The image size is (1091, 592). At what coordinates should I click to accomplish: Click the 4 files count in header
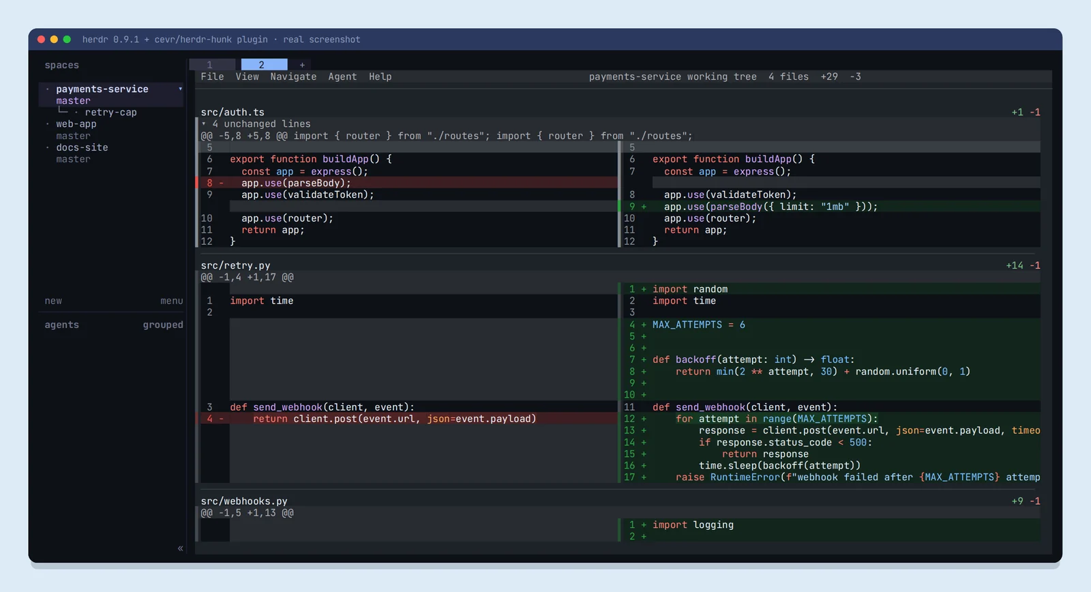coord(788,77)
